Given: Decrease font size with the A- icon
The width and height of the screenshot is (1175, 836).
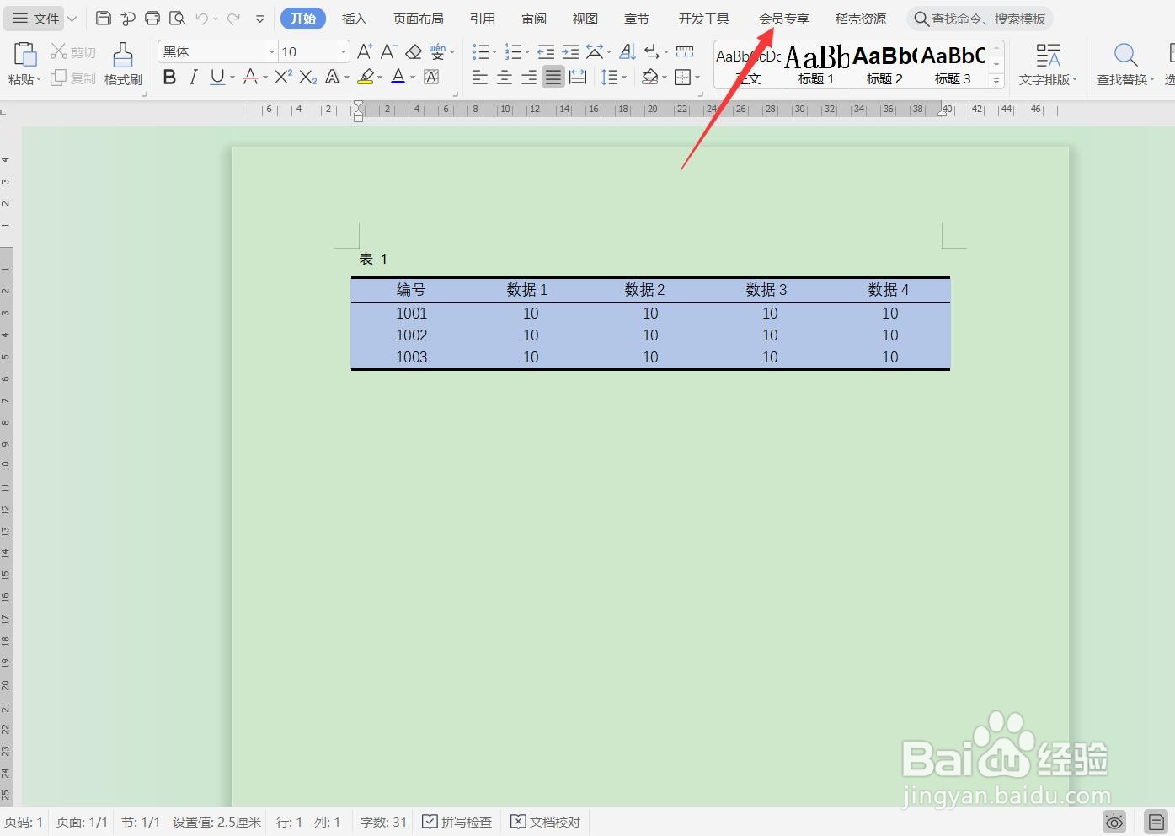Looking at the screenshot, I should [x=388, y=51].
